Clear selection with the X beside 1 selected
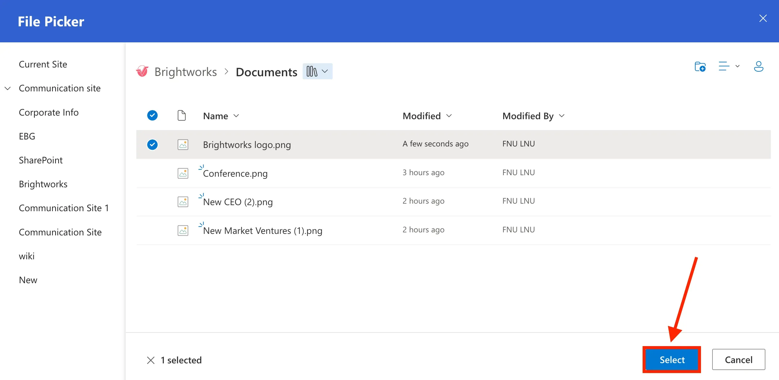The width and height of the screenshot is (779, 380). (x=151, y=360)
